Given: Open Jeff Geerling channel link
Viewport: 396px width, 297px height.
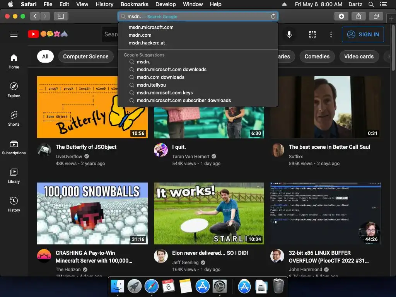Looking at the screenshot, I should 185,263.
